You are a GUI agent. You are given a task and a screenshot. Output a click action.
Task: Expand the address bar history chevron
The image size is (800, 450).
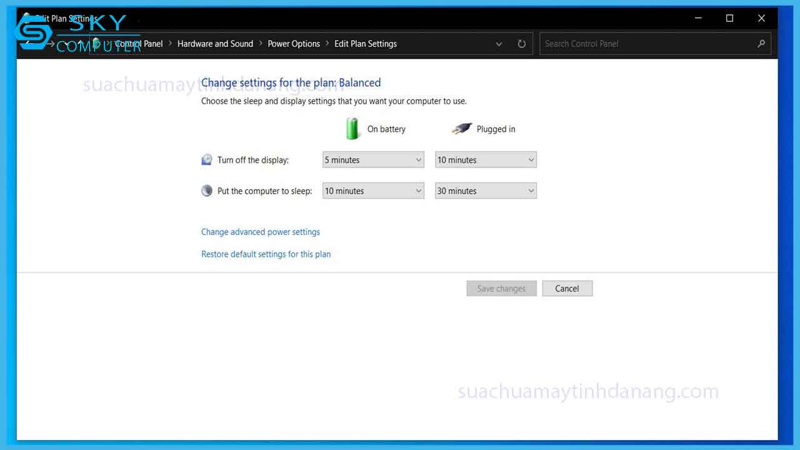[499, 44]
